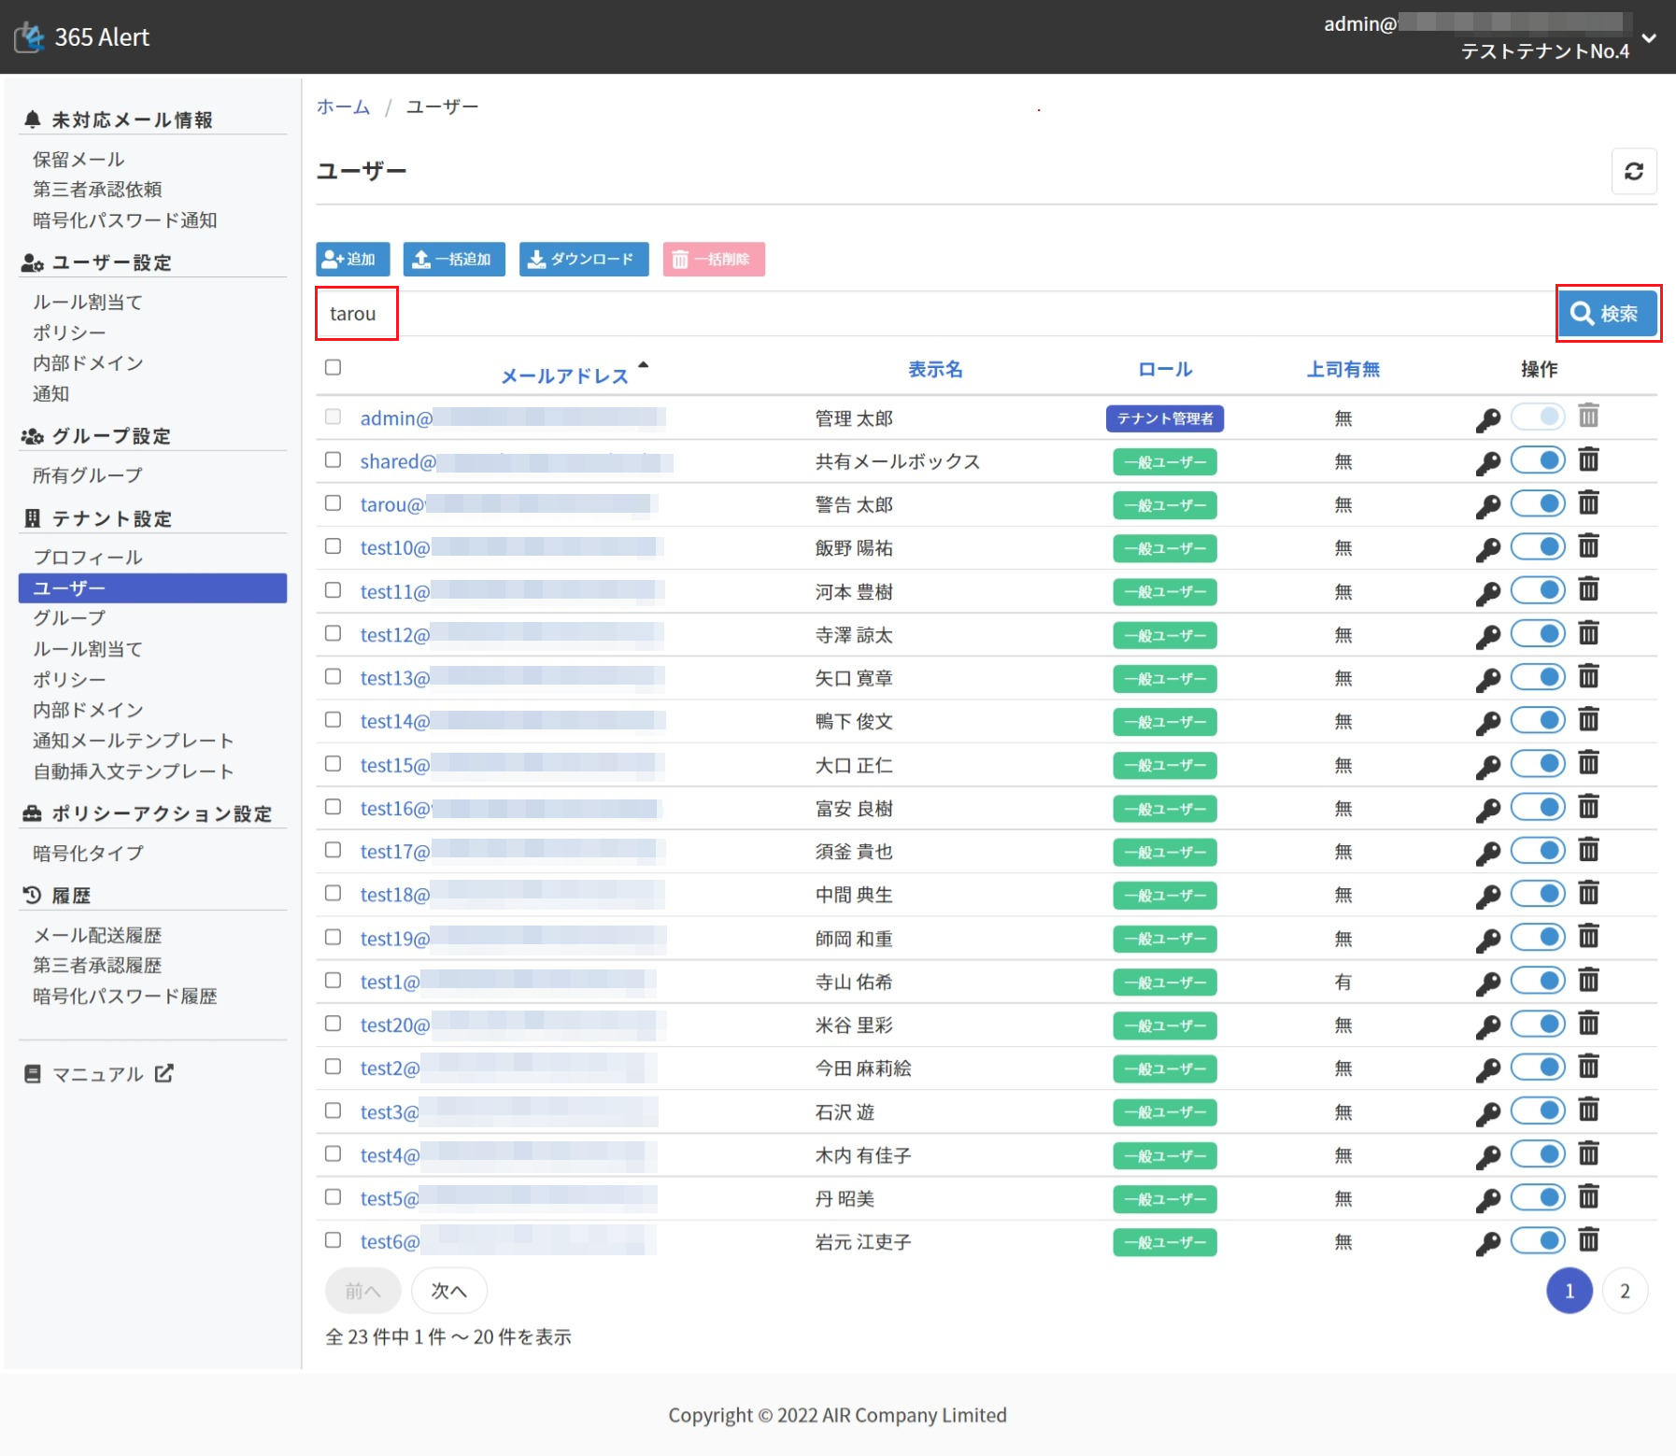Sort by メールアドレス column header
Viewport: 1676px width, 1456px height.
[564, 375]
